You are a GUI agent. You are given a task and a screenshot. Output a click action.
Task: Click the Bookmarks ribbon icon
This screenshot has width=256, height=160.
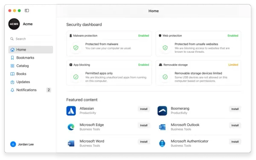12,58
